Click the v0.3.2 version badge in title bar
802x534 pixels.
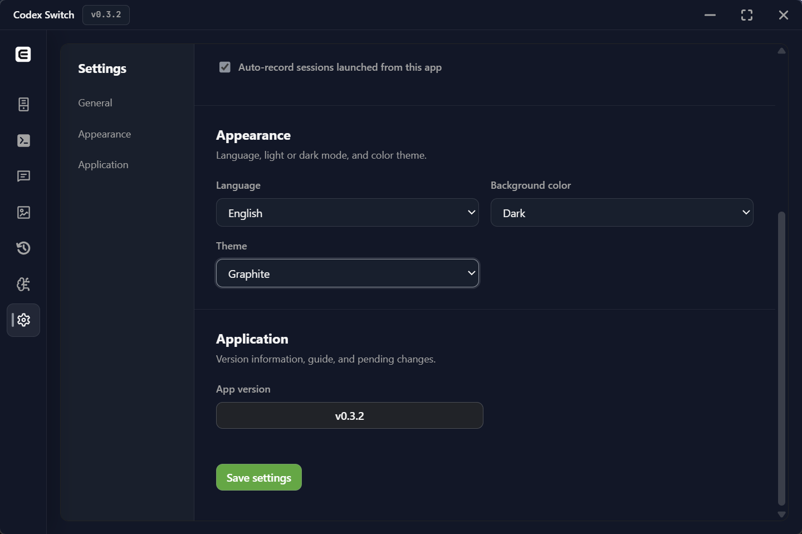point(106,15)
